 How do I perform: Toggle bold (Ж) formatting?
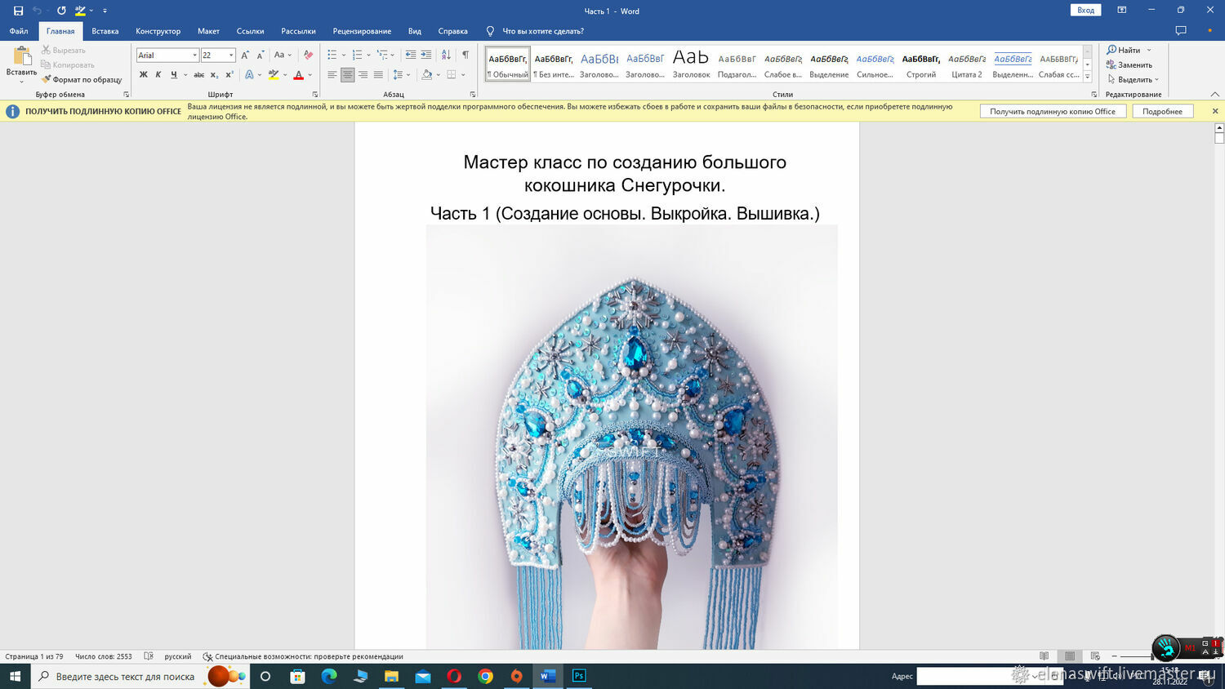[144, 74]
